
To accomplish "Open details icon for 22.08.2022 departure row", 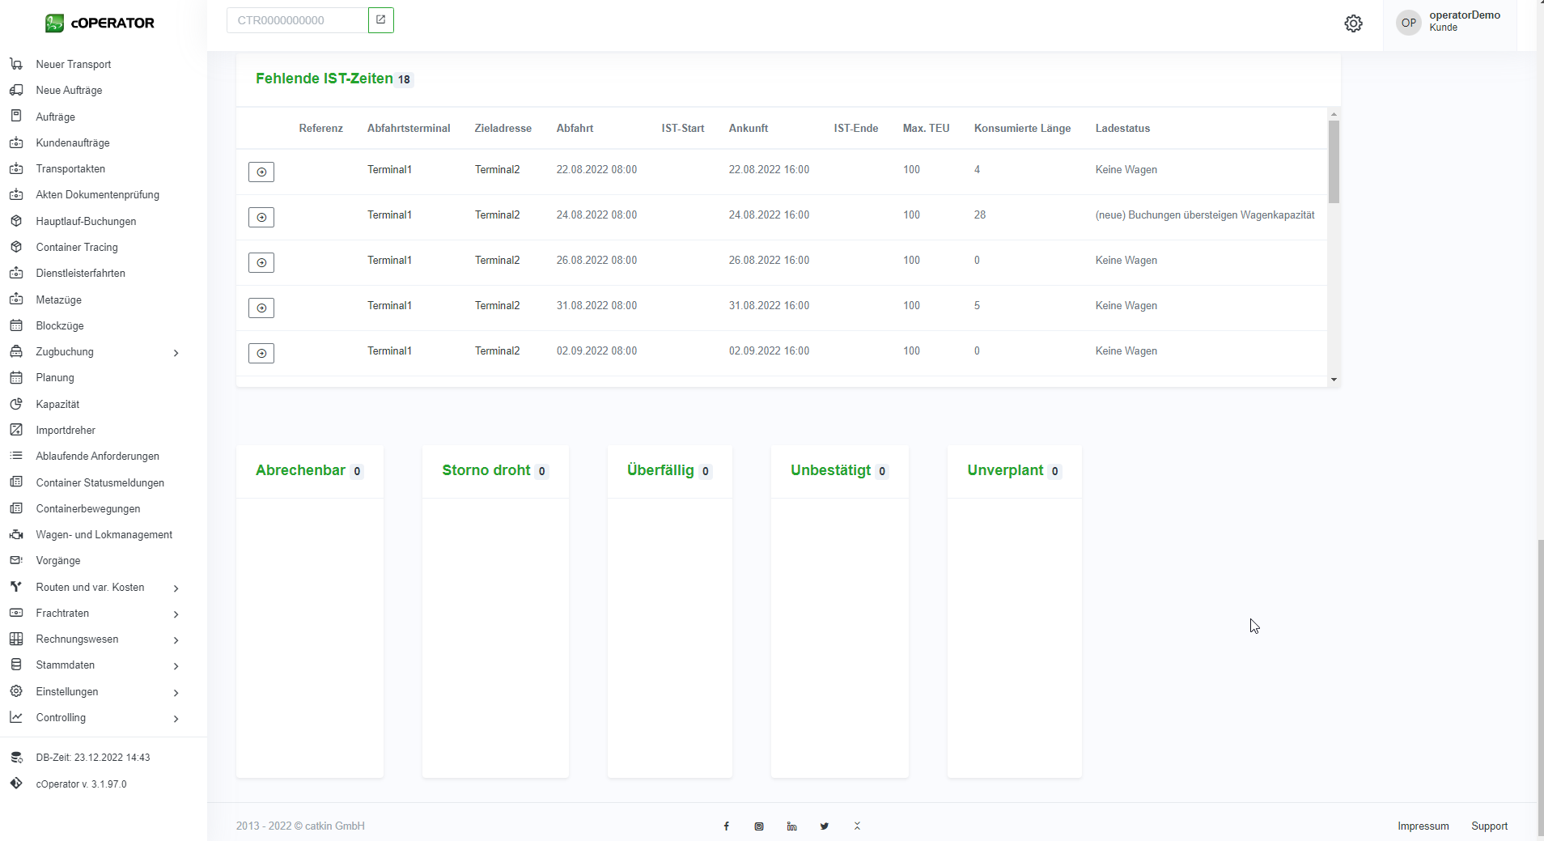I will coord(261,172).
